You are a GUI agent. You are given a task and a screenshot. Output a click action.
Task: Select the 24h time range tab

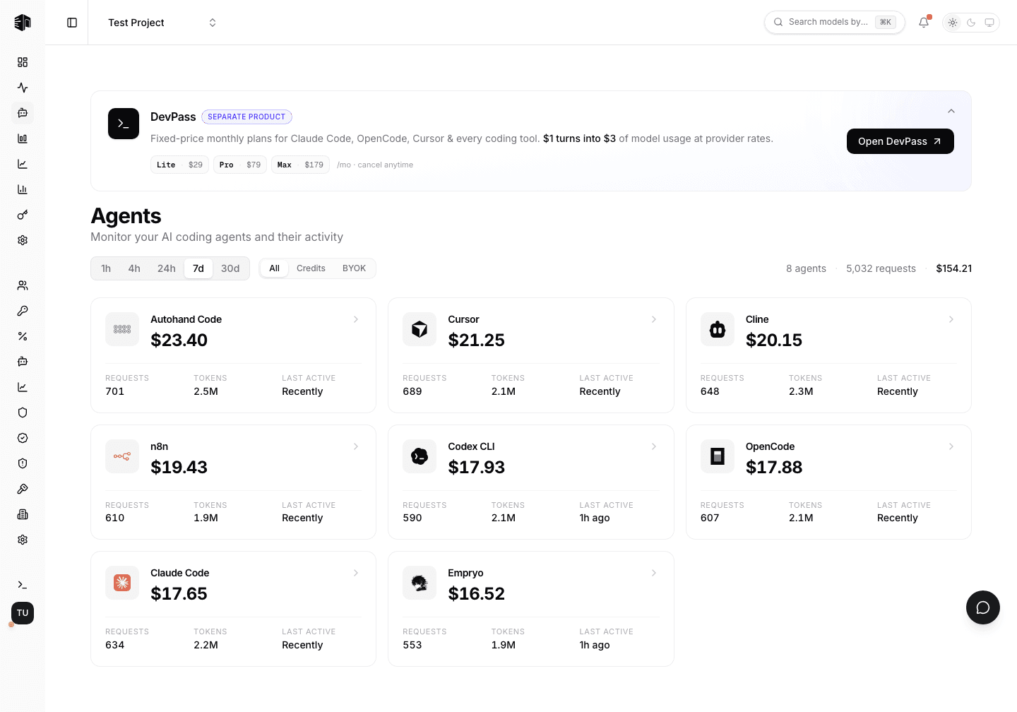point(167,268)
